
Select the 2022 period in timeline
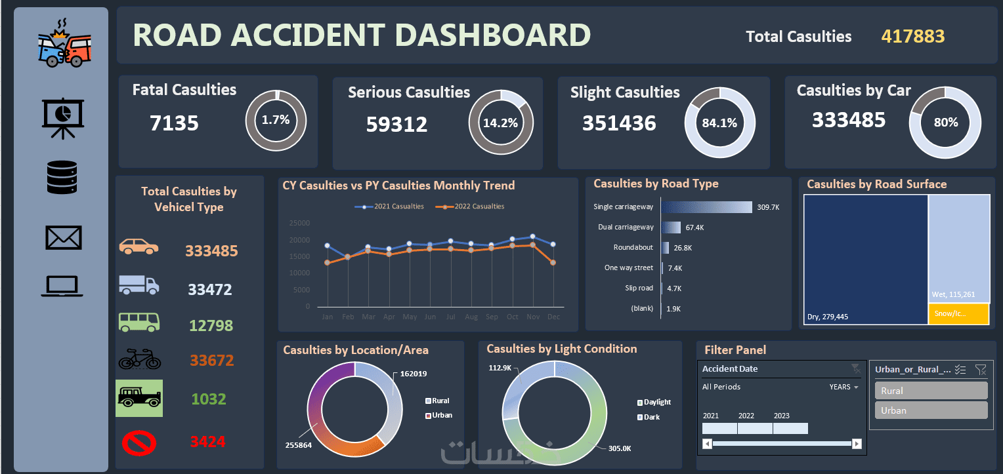[x=755, y=428]
